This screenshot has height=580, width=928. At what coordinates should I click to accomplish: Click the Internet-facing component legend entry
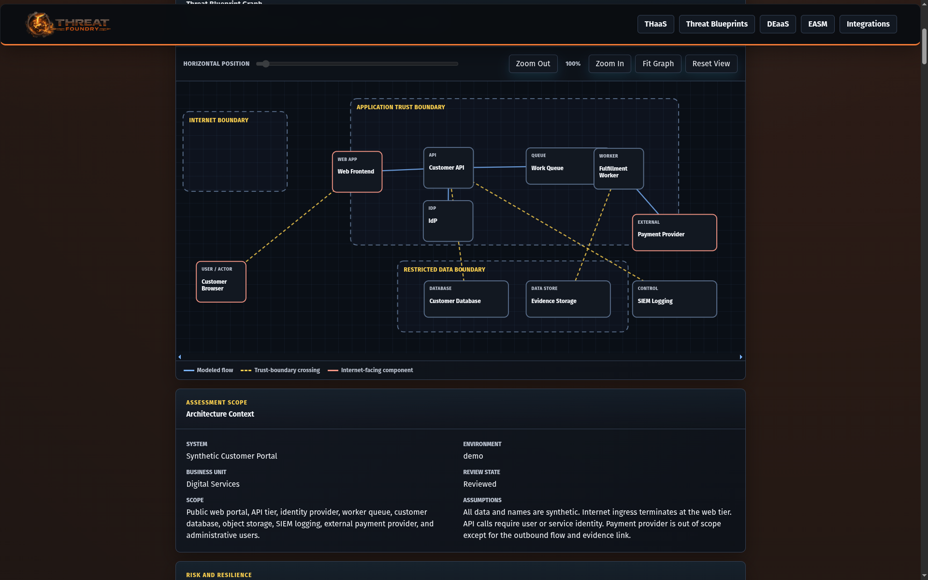coord(370,370)
